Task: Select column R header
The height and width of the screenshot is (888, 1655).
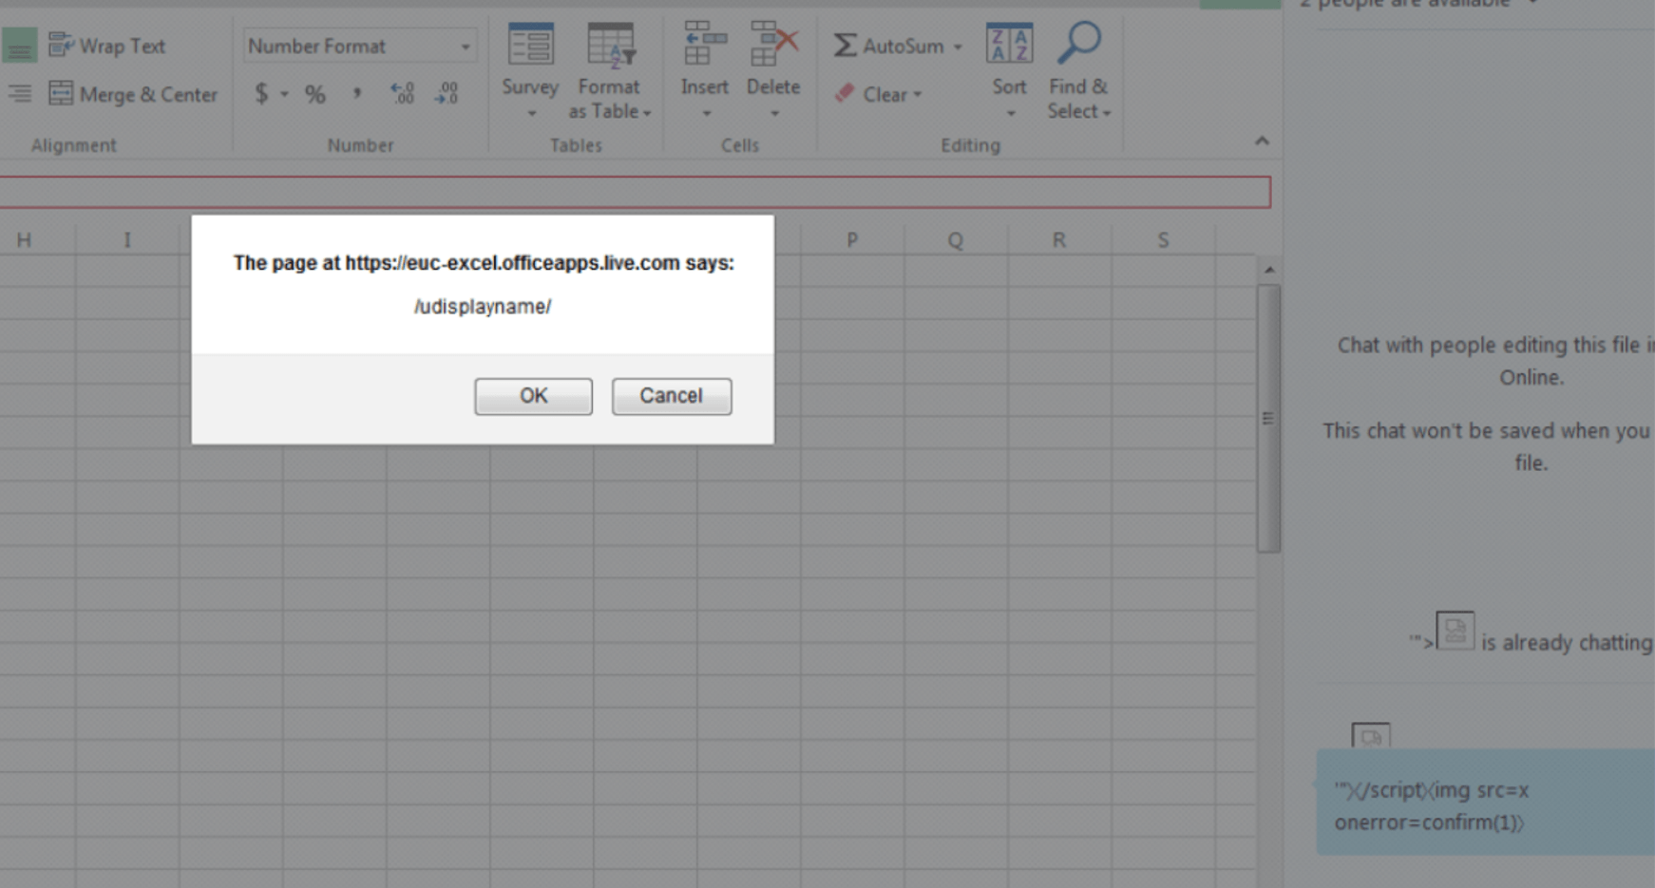Action: [1058, 240]
